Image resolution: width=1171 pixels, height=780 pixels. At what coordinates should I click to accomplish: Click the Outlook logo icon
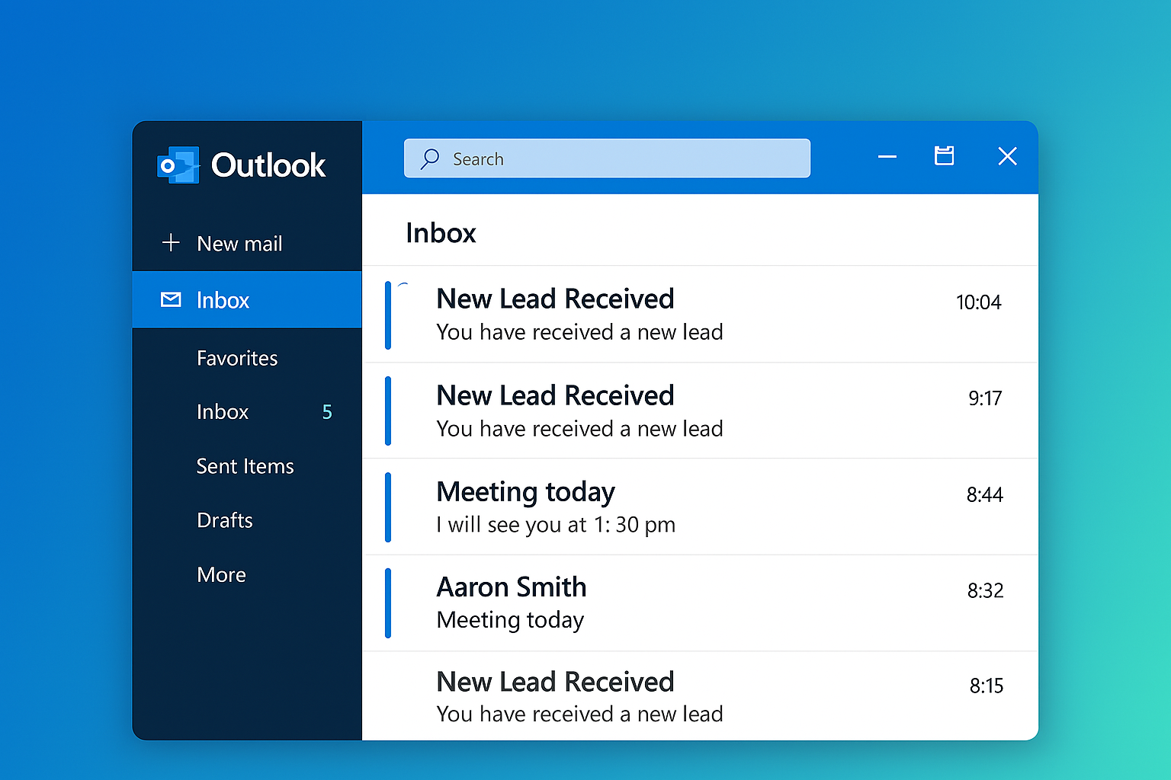tap(178, 165)
